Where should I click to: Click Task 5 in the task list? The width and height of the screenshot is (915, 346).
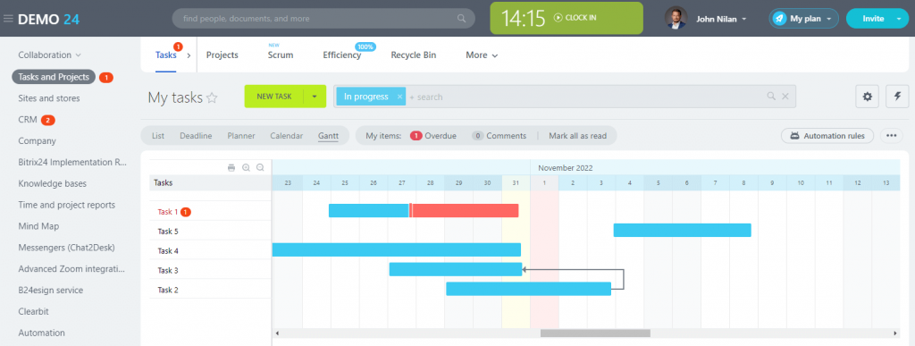coord(168,231)
